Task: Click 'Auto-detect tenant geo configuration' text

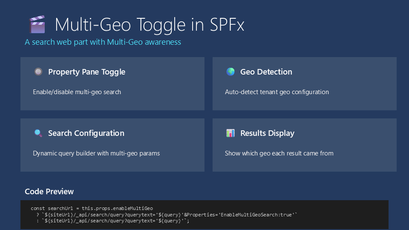Action: click(x=277, y=92)
